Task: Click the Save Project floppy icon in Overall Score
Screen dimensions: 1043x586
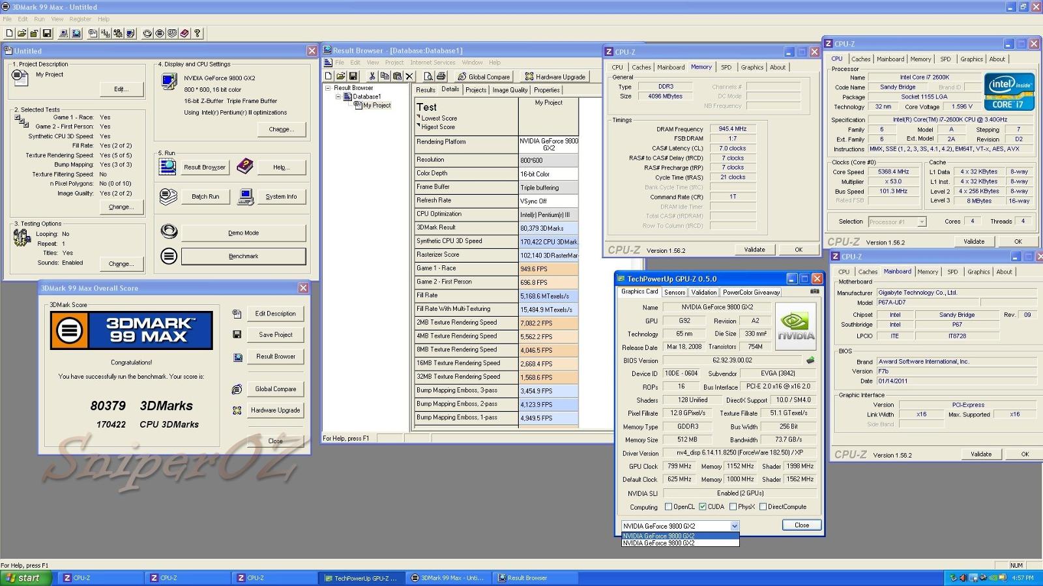Action: pos(237,334)
